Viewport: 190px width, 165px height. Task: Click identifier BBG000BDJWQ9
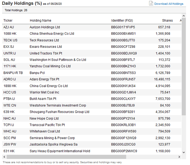click(124, 53)
